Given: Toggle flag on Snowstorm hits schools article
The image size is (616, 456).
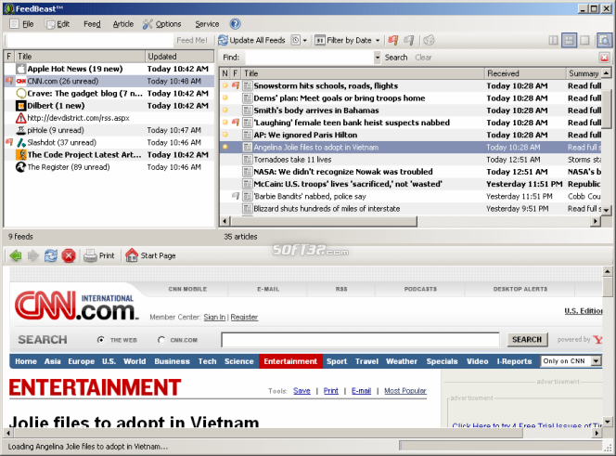Looking at the screenshot, I should (236, 85).
